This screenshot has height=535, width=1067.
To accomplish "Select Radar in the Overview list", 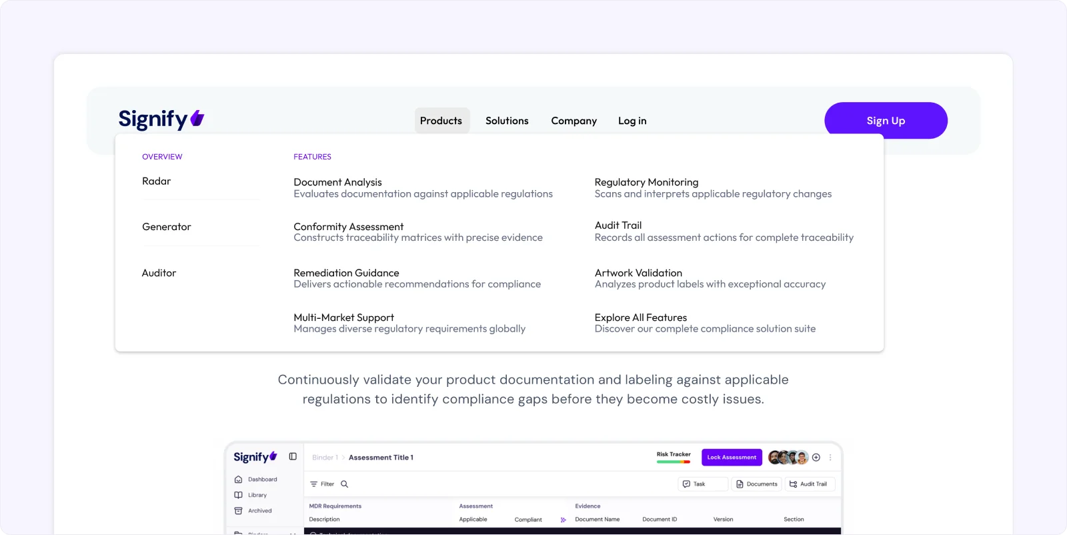I will (x=156, y=181).
